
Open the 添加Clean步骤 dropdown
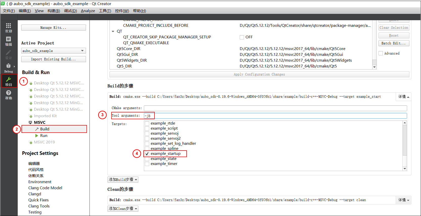[x=123, y=209]
